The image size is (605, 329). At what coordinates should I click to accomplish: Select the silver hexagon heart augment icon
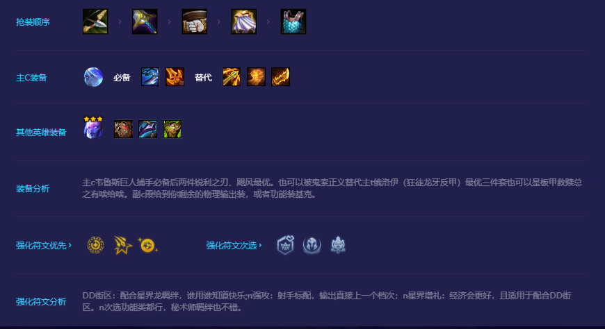pos(286,245)
